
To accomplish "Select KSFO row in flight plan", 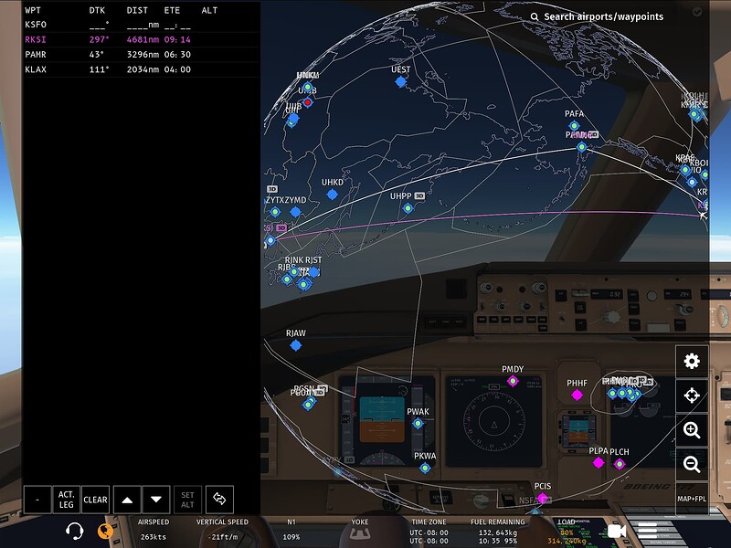I will click(x=142, y=25).
